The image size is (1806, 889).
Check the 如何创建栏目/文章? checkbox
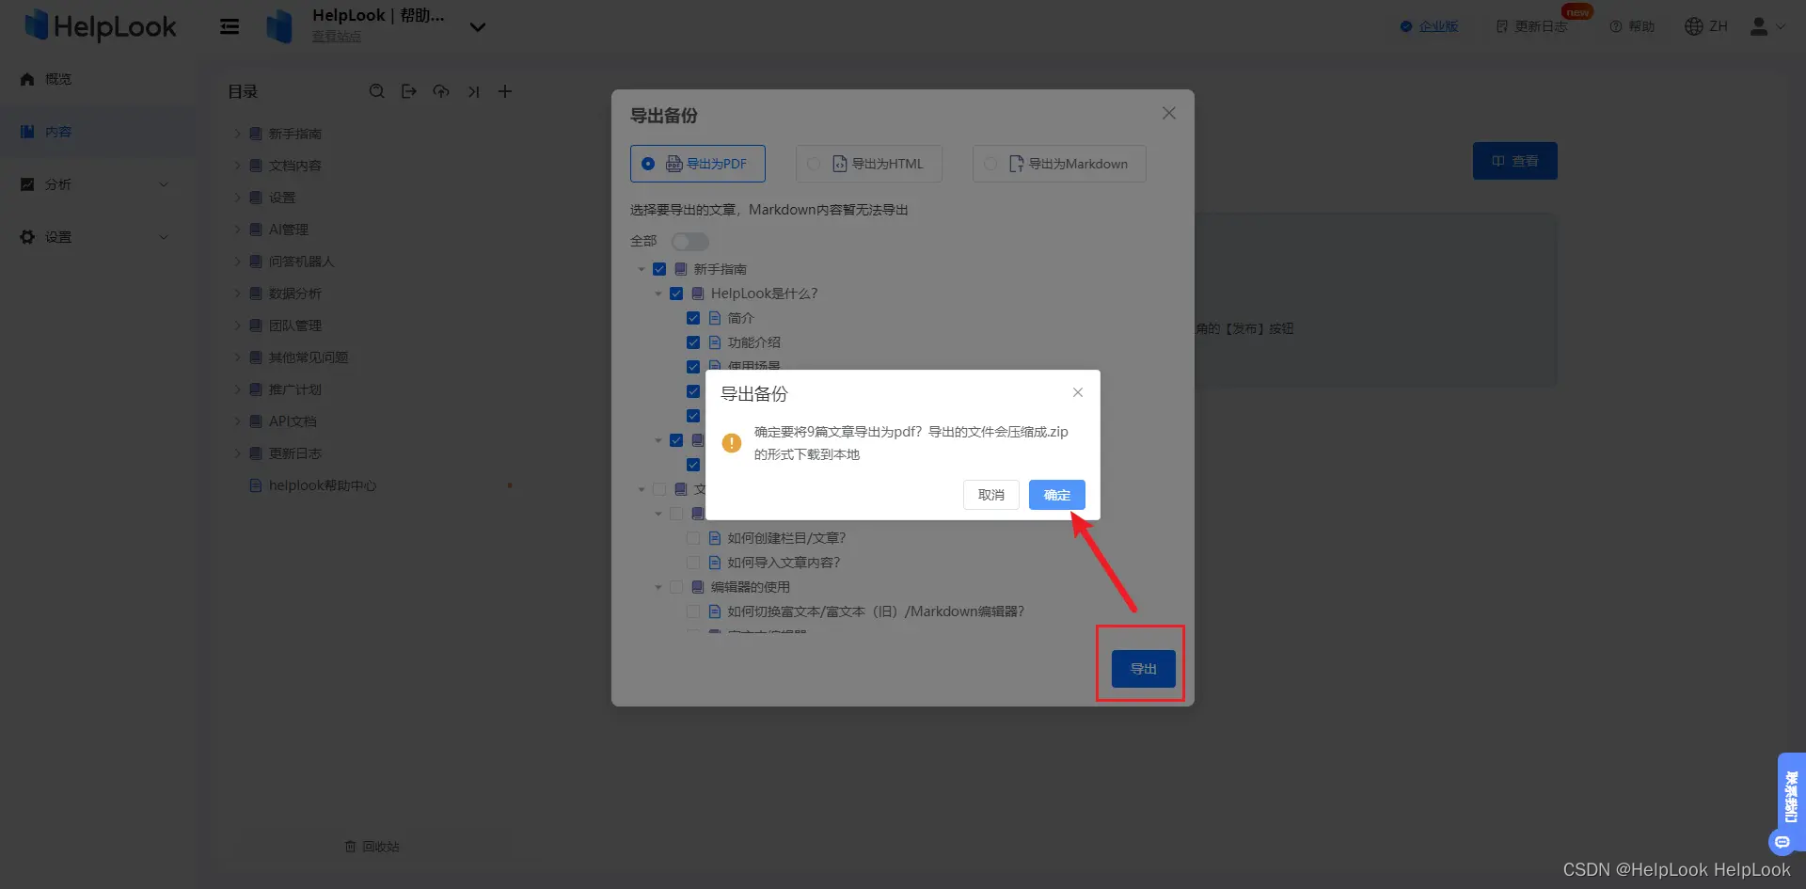coord(693,538)
